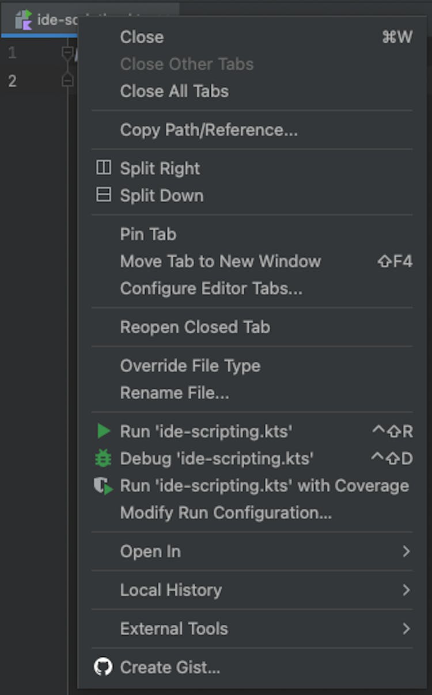Click the Split Right layout icon

coord(103,168)
